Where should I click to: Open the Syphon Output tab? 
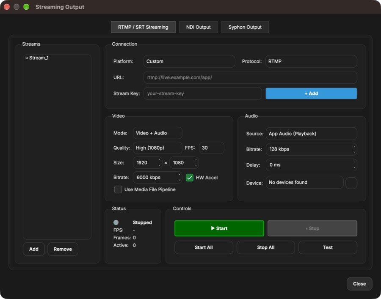[245, 27]
